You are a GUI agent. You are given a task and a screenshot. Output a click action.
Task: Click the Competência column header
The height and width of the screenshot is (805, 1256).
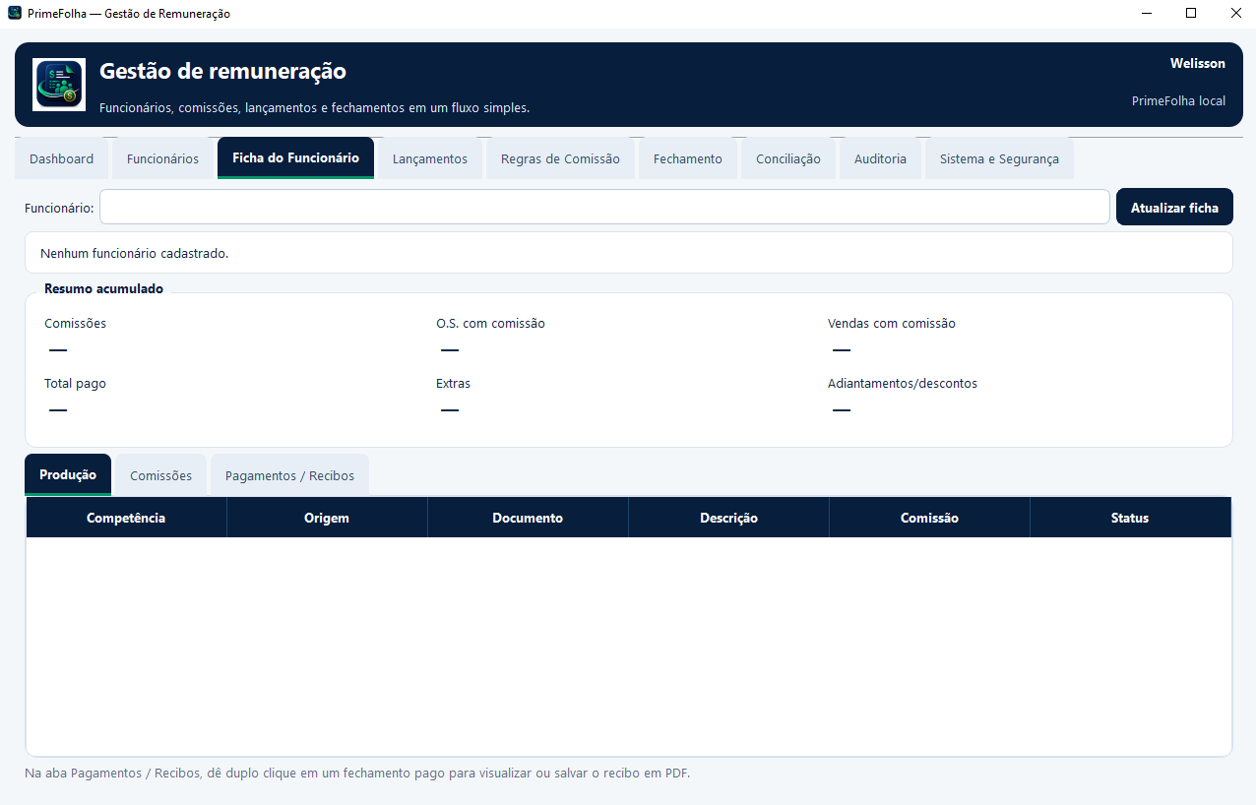click(126, 518)
